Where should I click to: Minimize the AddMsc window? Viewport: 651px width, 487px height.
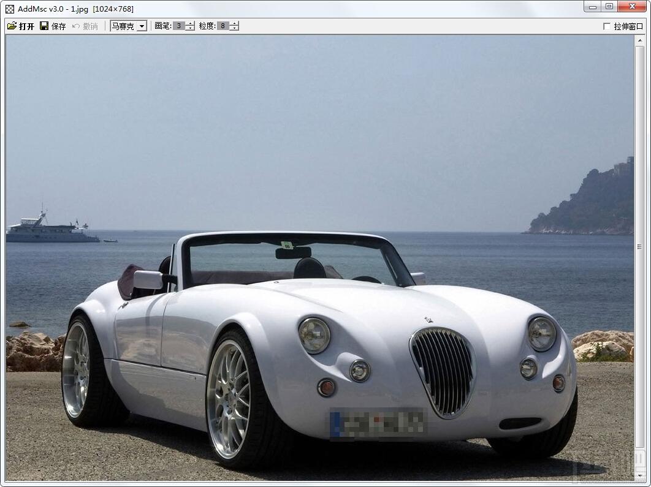(593, 7)
